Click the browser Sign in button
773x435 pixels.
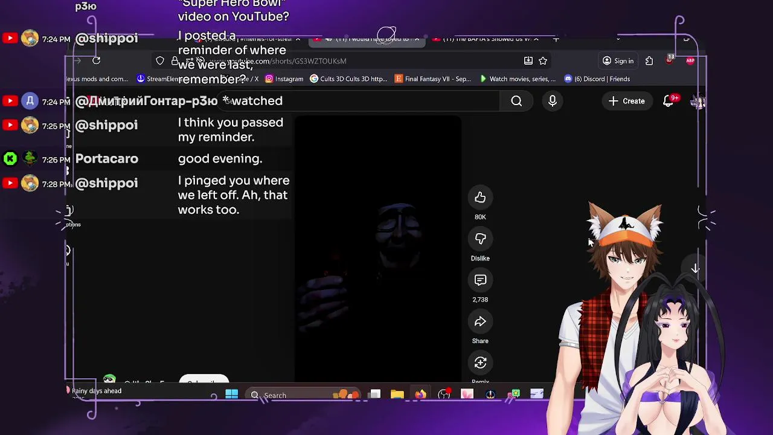click(x=618, y=60)
